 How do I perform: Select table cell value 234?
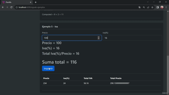[x=45, y=83]
